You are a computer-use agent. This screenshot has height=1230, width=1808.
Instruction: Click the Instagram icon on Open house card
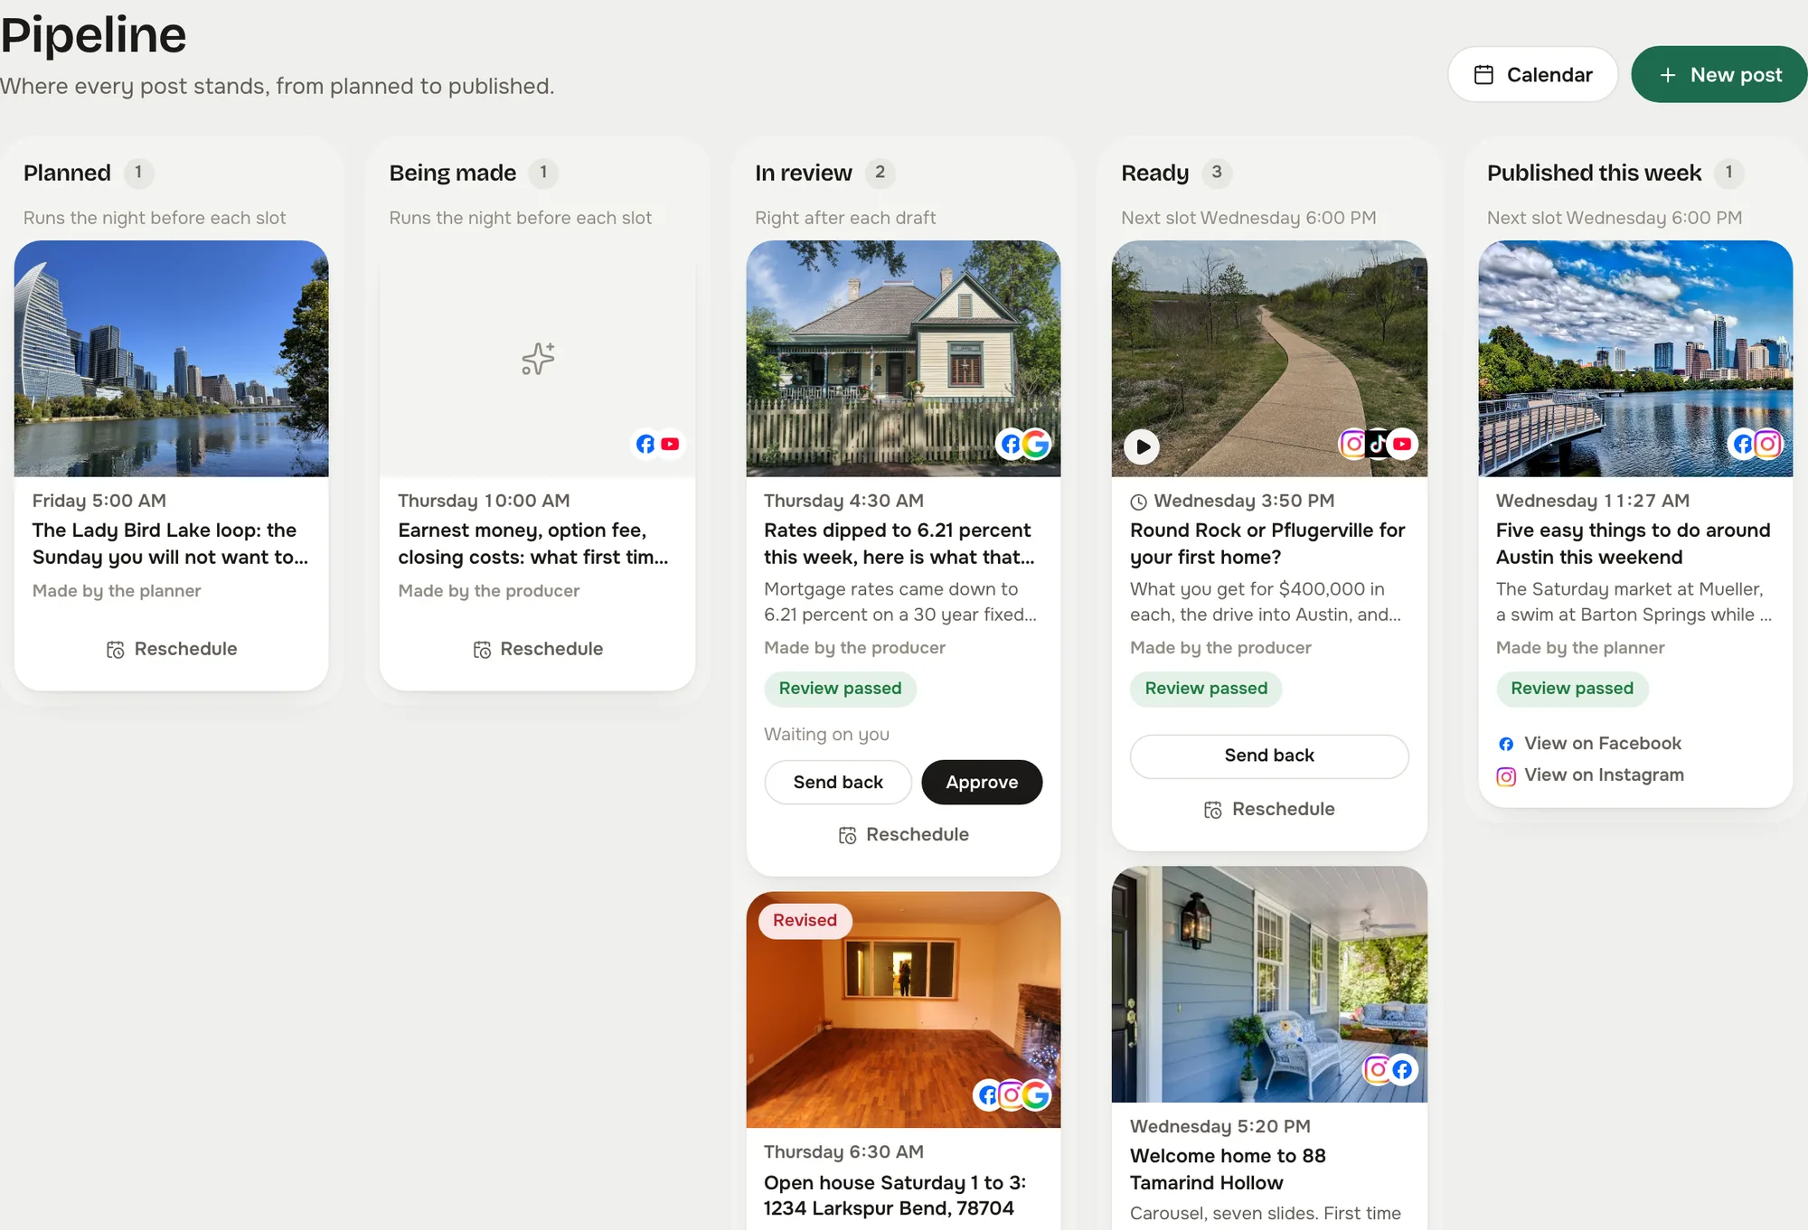pyautogui.click(x=1012, y=1095)
